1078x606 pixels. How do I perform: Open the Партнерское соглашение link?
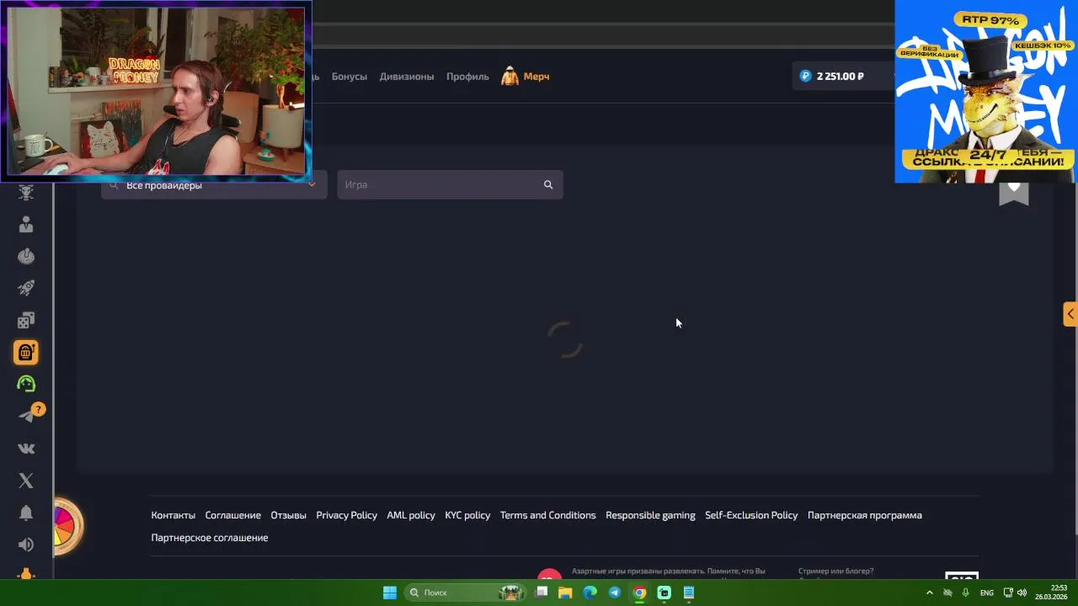pos(210,537)
